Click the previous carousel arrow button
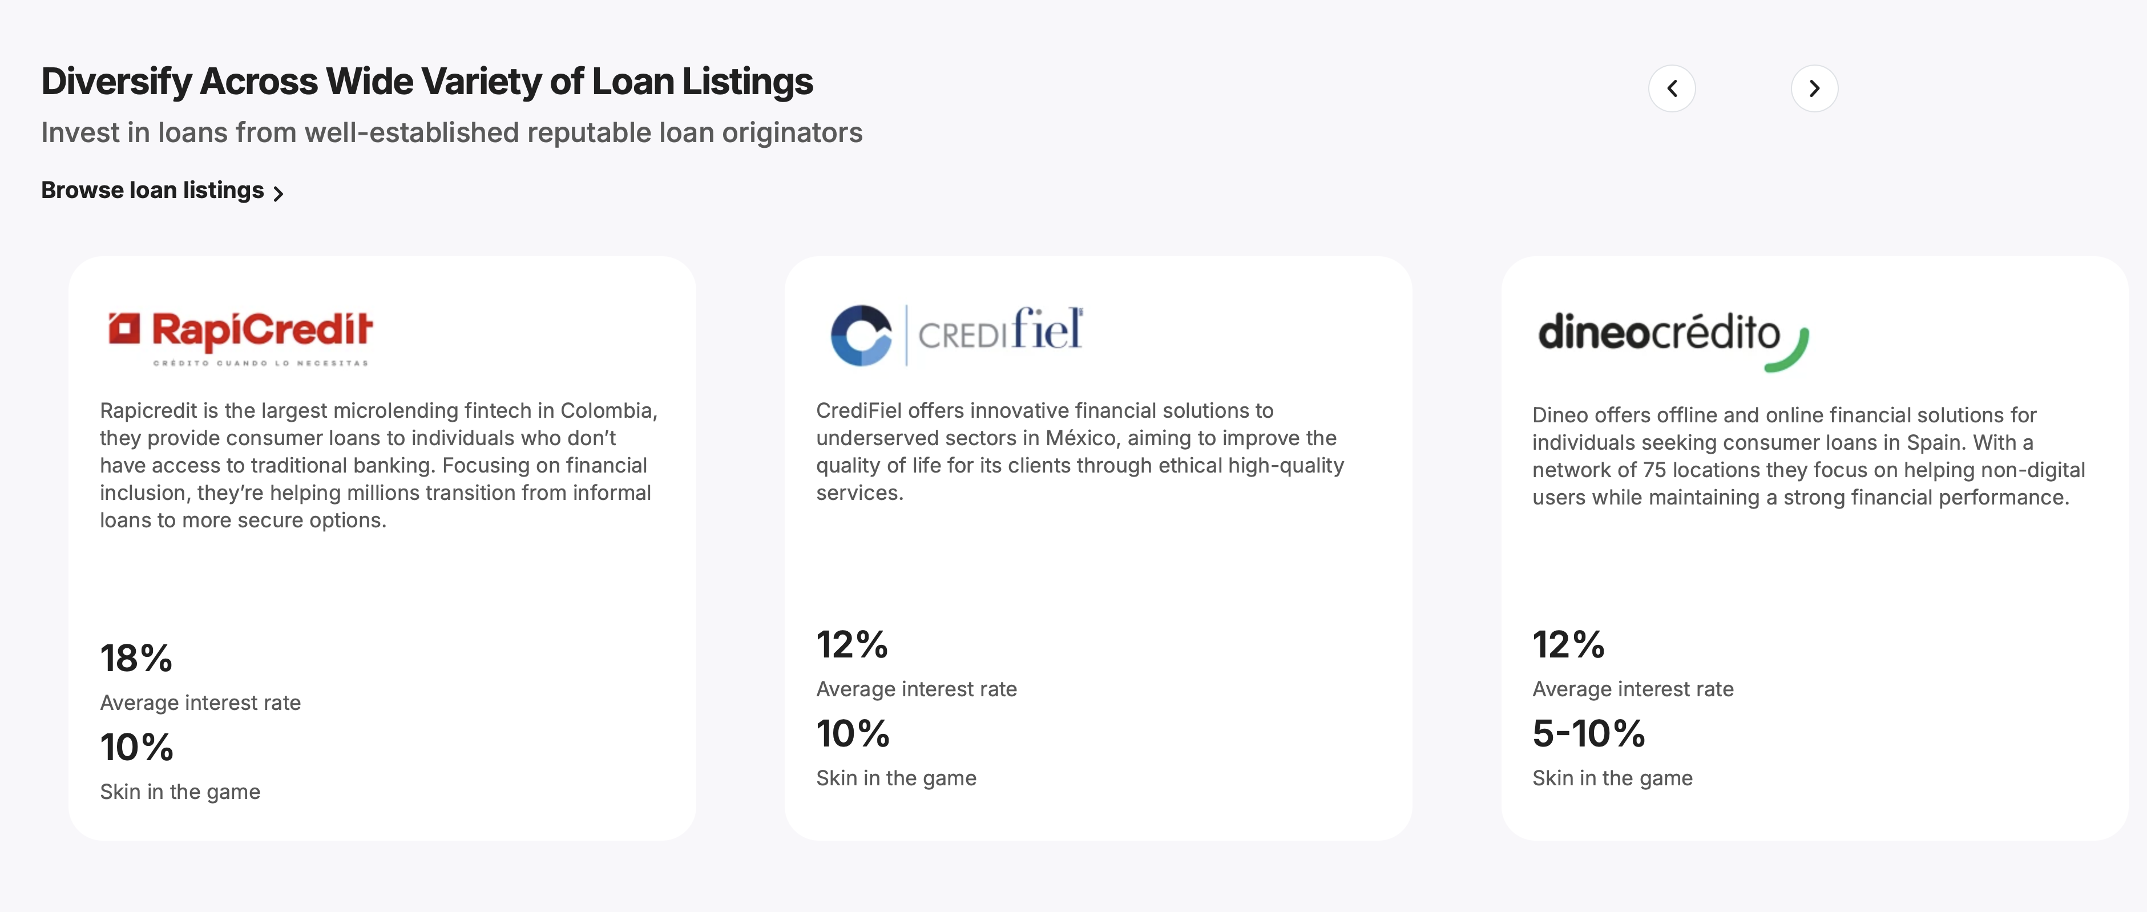The width and height of the screenshot is (2147, 912). click(x=1671, y=88)
